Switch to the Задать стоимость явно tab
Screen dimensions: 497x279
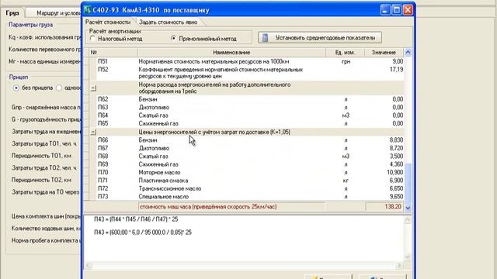(169, 22)
